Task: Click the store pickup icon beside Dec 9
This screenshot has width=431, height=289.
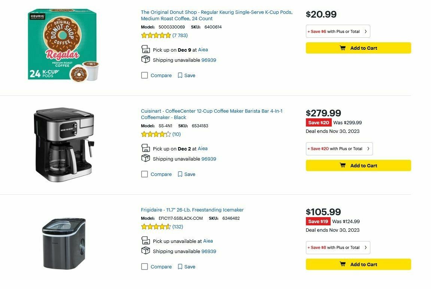Action: 145,49
